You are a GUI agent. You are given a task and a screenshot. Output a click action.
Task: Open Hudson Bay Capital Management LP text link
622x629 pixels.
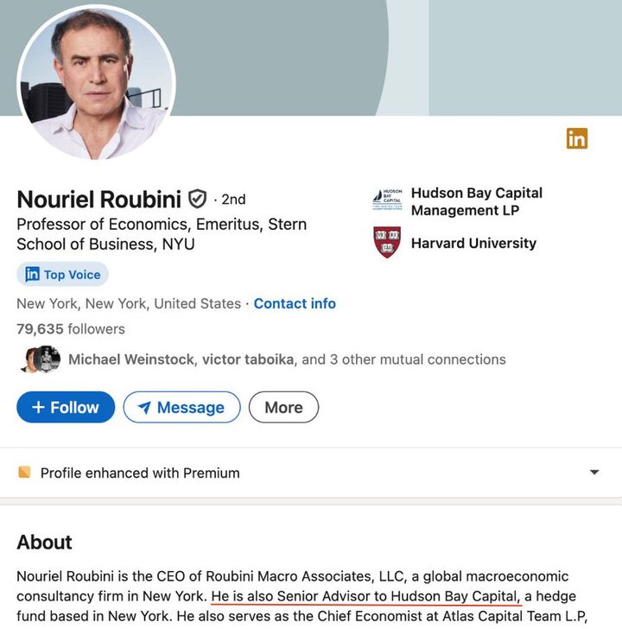[x=477, y=201]
